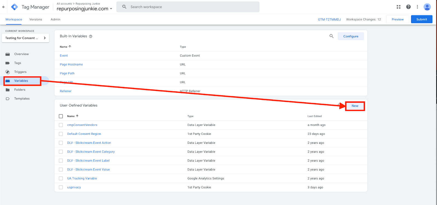The width and height of the screenshot is (437, 205).
Task: Open Tags in the sidebar
Action: tap(18, 63)
